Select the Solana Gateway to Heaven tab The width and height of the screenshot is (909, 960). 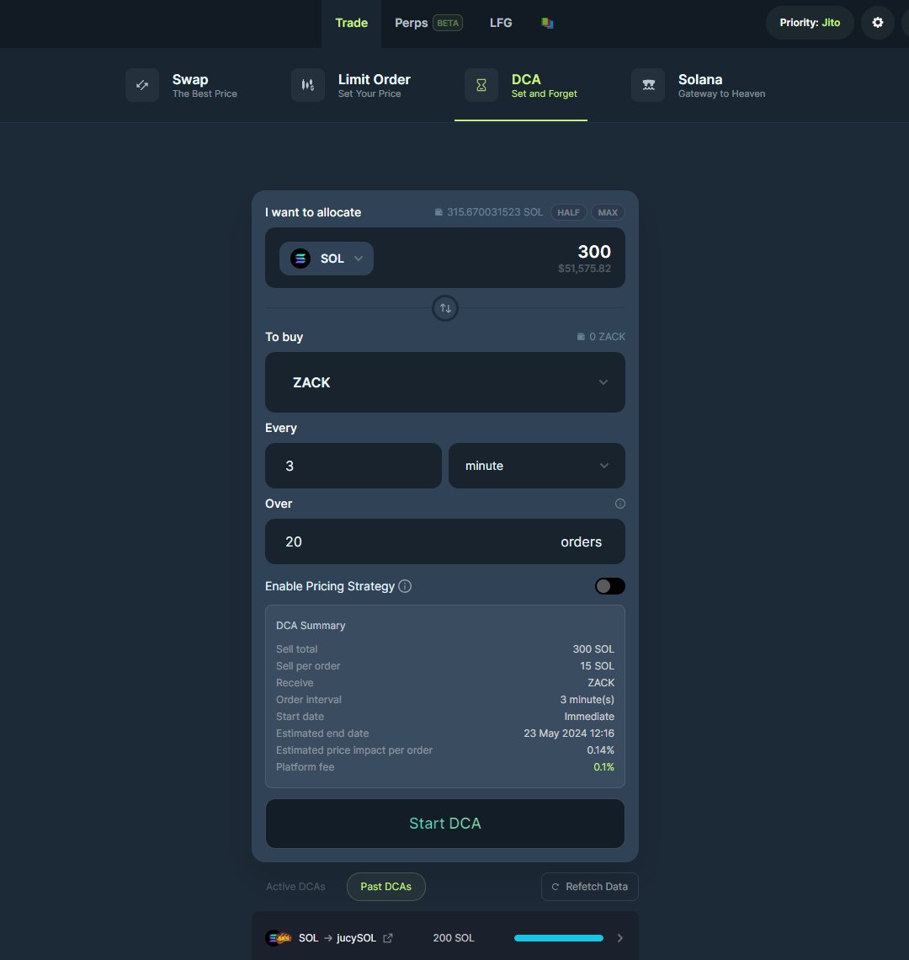click(x=699, y=86)
